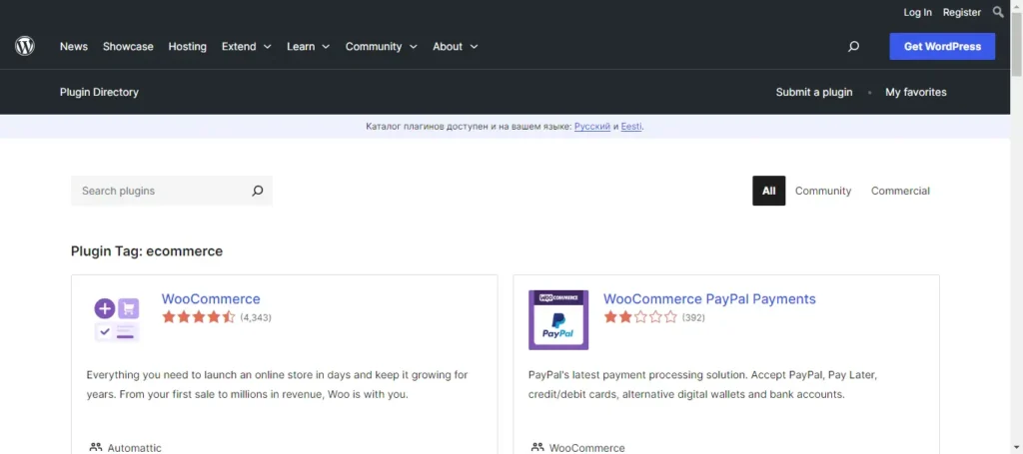This screenshot has width=1023, height=454.
Task: Expand the Extend menu
Action: 246,46
